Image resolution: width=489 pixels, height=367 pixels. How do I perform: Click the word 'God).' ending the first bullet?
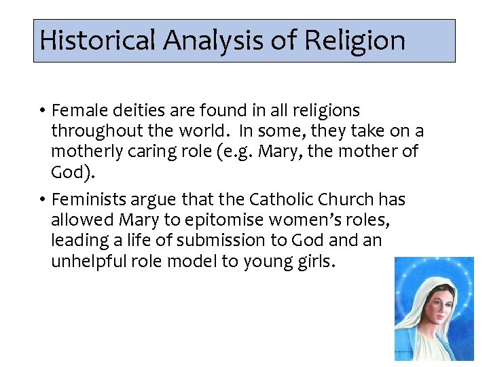click(x=73, y=172)
